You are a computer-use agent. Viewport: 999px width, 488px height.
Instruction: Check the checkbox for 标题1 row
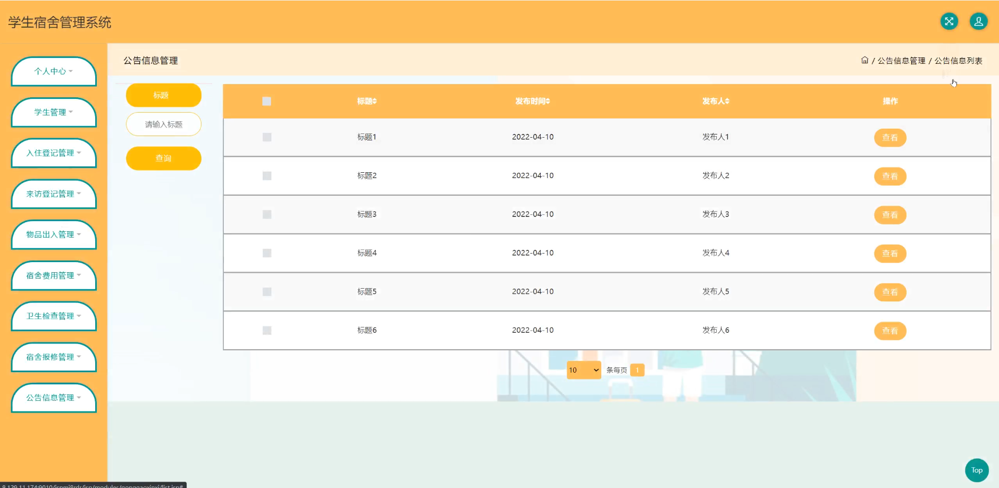(x=267, y=137)
